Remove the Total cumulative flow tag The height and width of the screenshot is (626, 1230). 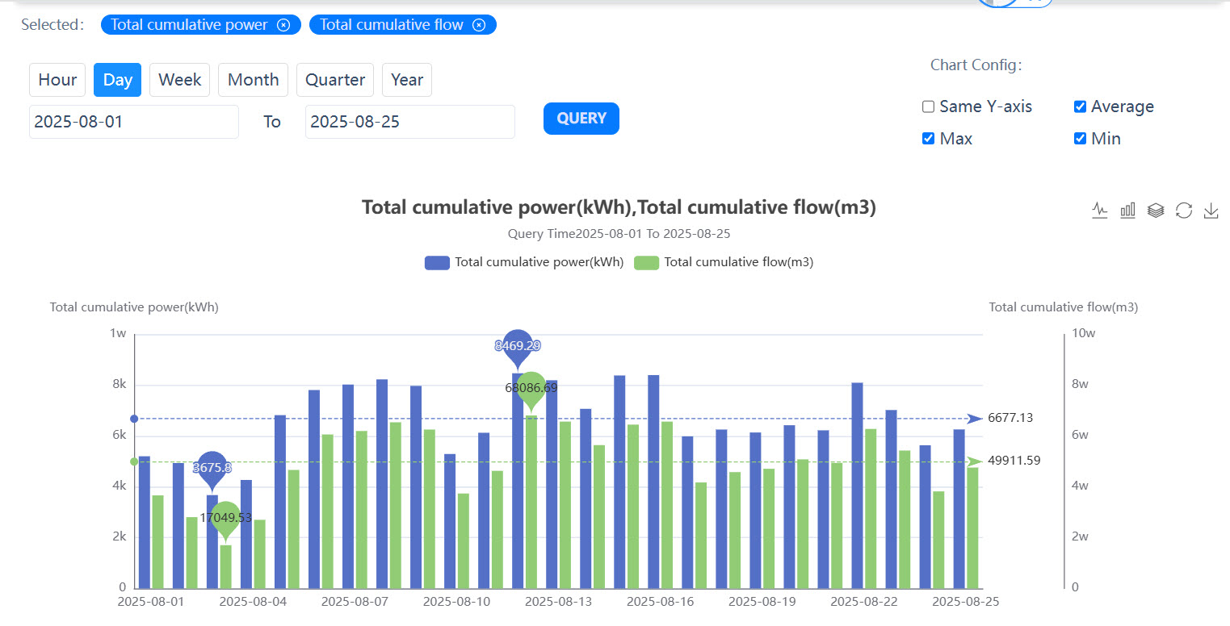(479, 25)
